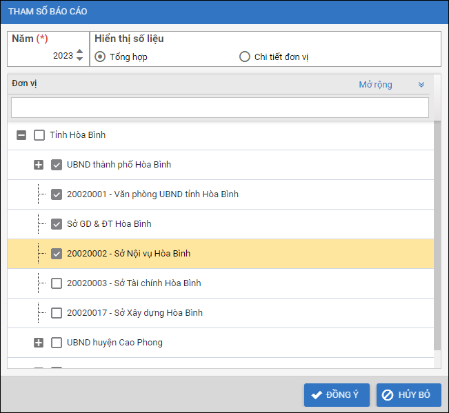Uncheck the Sở Nội vụ Hòa Bình checkbox

point(57,254)
